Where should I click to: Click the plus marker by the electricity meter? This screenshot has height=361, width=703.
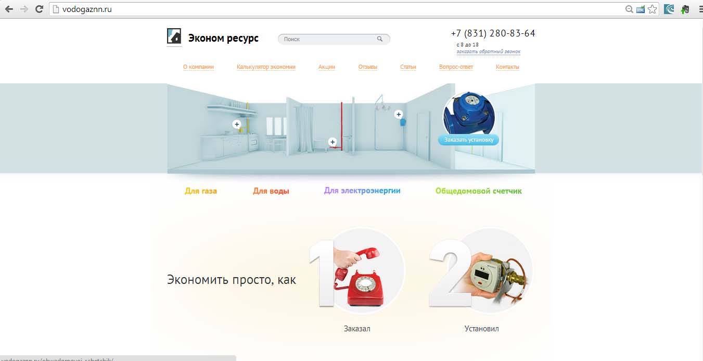(x=399, y=114)
